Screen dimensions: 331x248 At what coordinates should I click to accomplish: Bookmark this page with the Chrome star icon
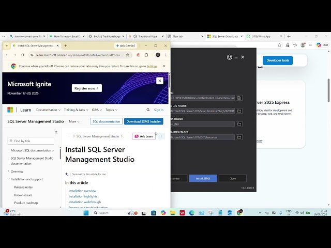[x=128, y=55]
